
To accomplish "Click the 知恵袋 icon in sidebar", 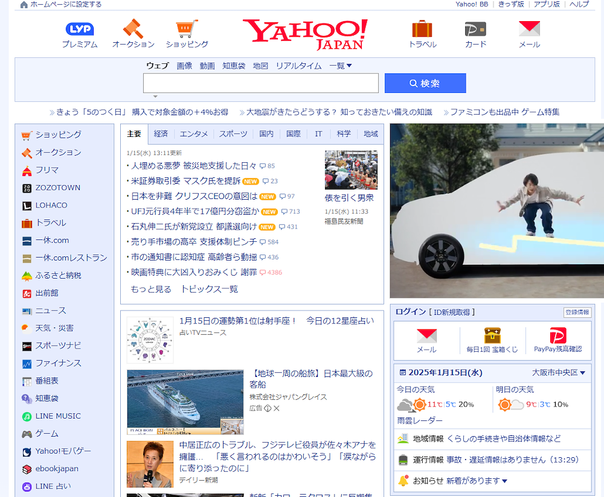I will 27,399.
